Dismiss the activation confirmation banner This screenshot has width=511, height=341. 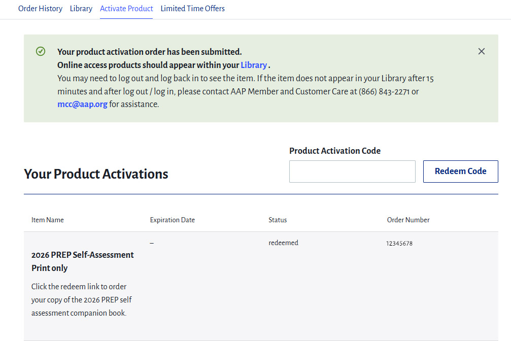point(481,51)
